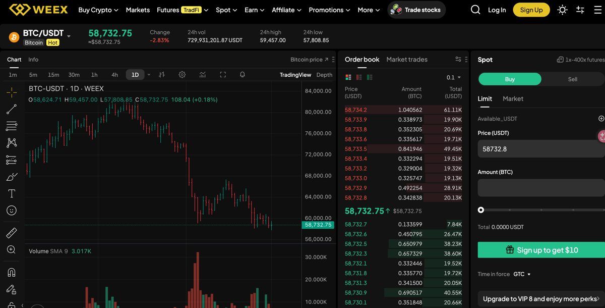Image resolution: width=605 pixels, height=308 pixels.
Task: Open the Markets page
Action: (138, 10)
